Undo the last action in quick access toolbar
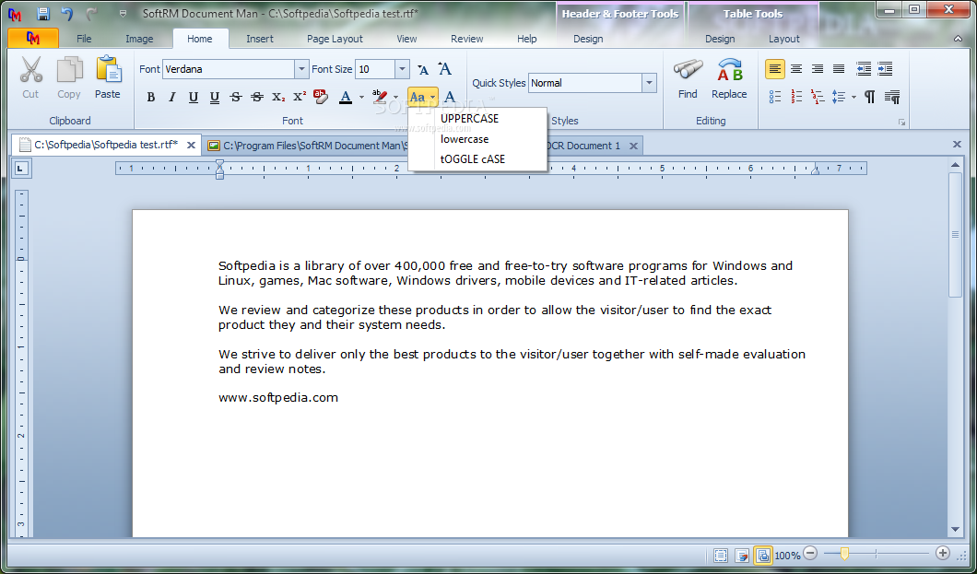 tap(67, 13)
